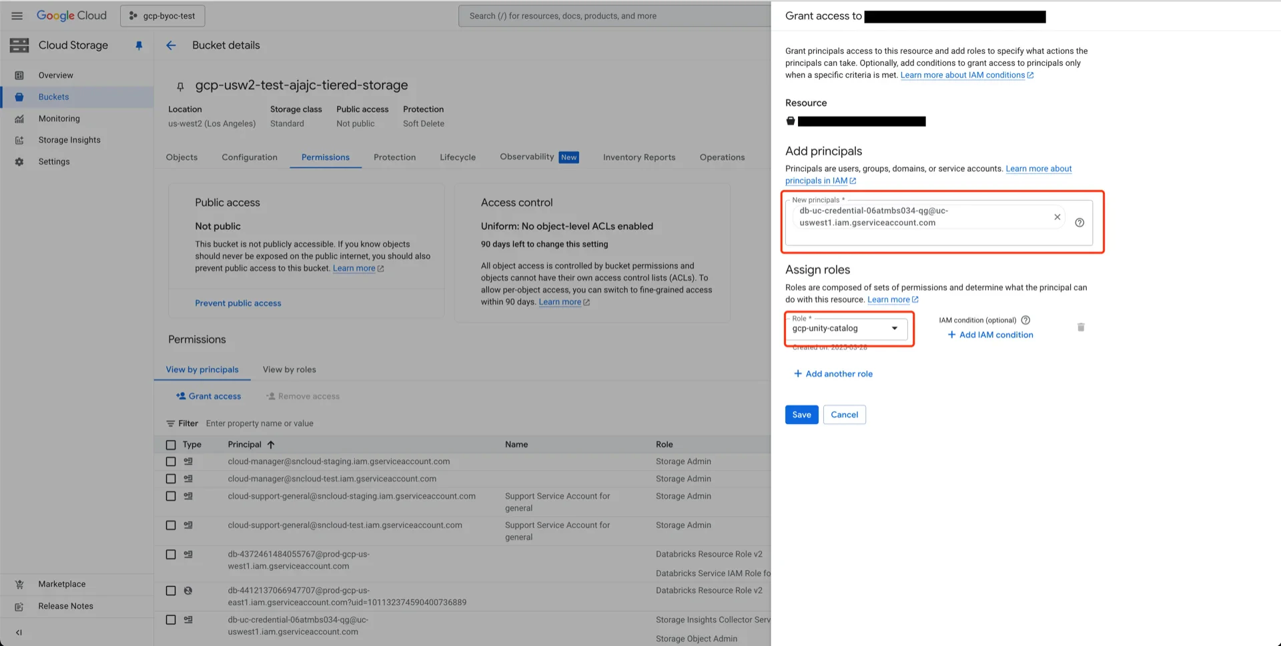Select View by principals tab
Image resolution: width=1281 pixels, height=646 pixels.
pyautogui.click(x=202, y=369)
